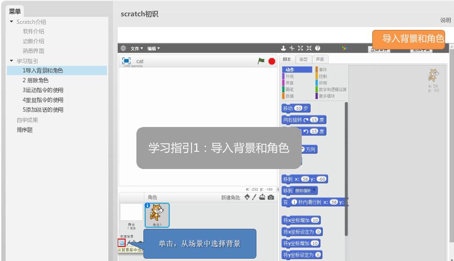Open 熟悉界面 in the menu

(x=33, y=51)
